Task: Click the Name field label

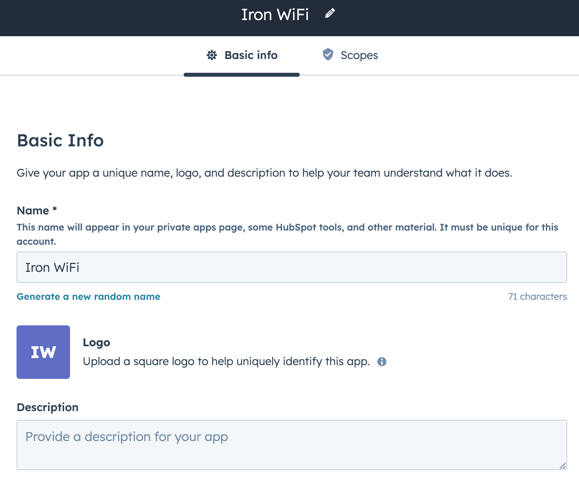Action: (37, 210)
